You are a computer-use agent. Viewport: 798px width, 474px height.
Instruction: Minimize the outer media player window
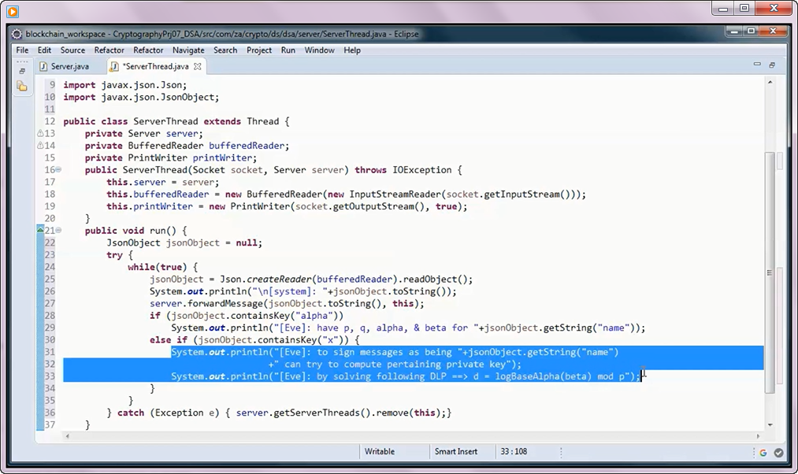(722, 8)
